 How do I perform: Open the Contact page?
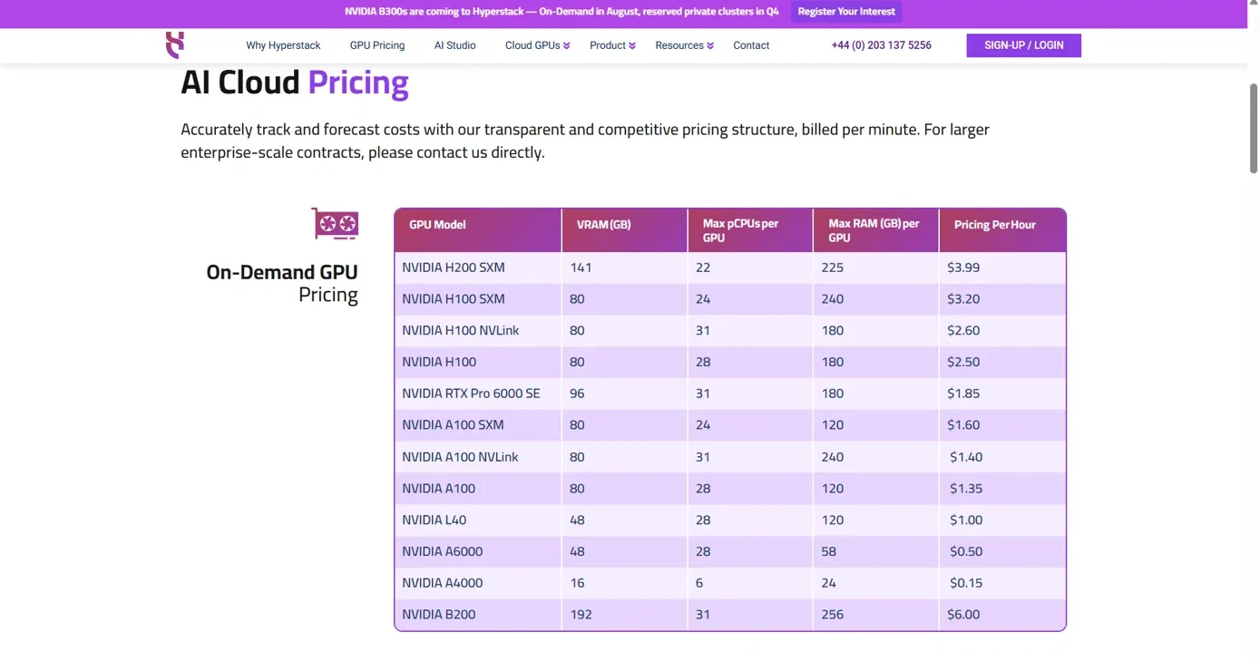pos(751,45)
